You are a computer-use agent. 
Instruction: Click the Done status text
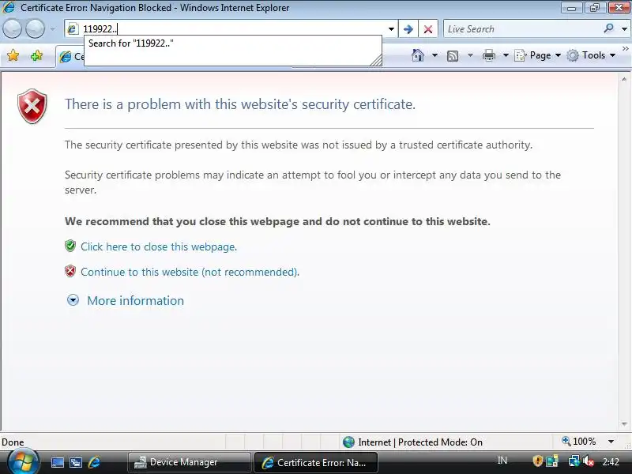point(13,442)
